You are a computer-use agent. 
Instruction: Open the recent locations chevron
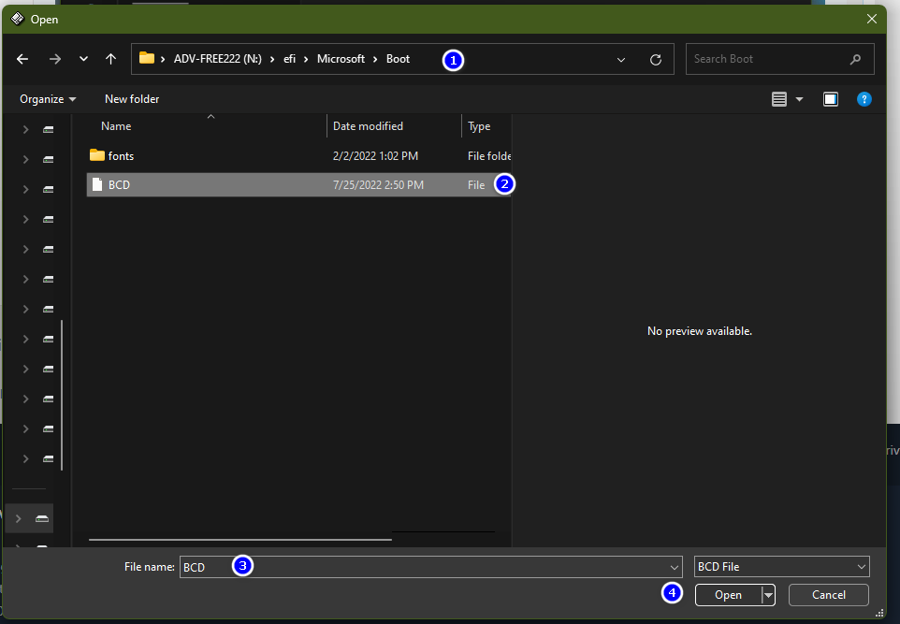(x=84, y=59)
